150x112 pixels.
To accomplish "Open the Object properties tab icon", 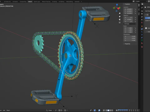I will [x=142, y=26].
